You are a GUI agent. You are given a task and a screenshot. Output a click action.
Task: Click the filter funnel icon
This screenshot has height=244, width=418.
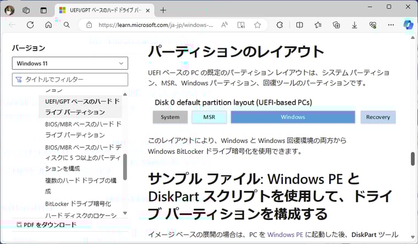pos(19,79)
